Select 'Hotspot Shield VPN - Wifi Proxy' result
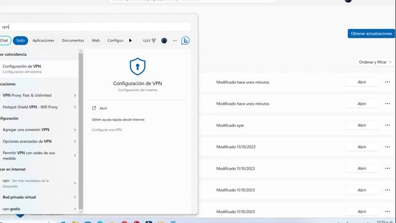 [39, 107]
